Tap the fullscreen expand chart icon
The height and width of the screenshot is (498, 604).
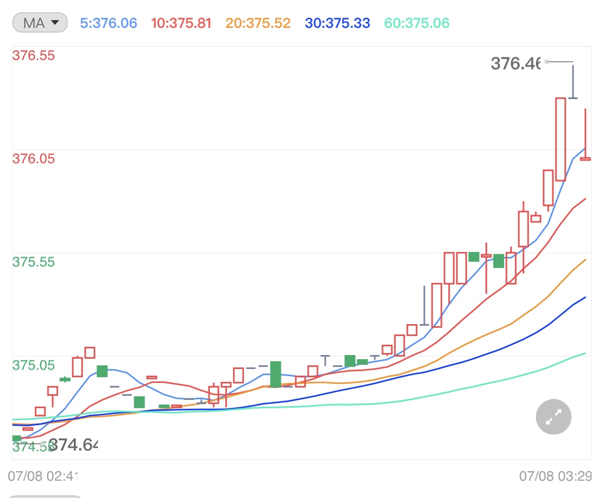click(x=553, y=417)
